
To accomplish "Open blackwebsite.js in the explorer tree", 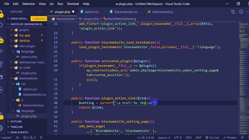I will [x=33, y=105].
